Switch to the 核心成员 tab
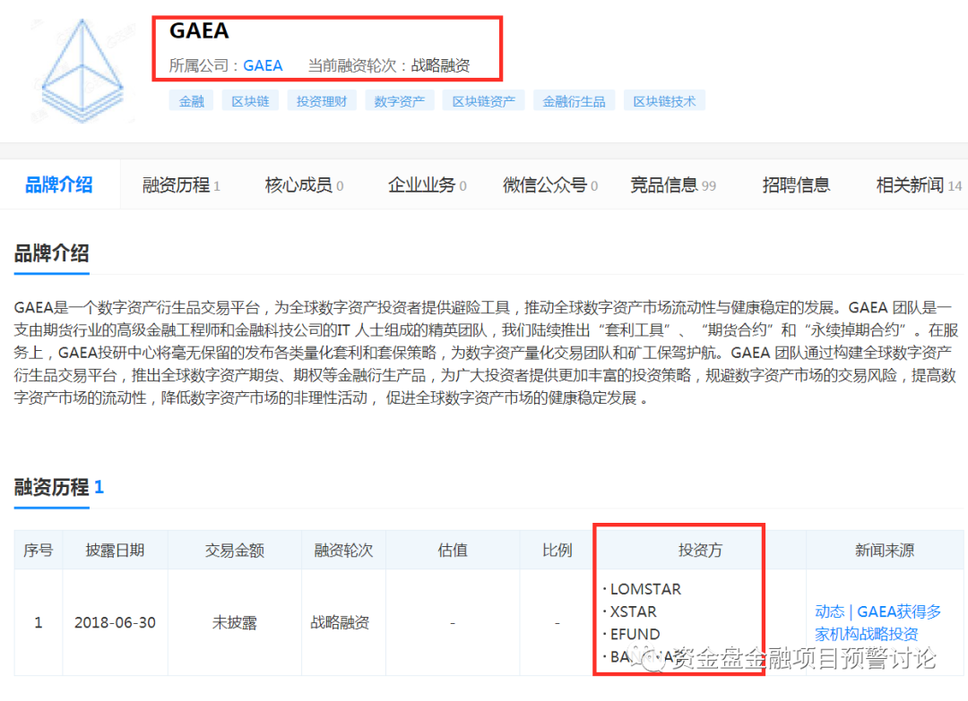 point(304,184)
